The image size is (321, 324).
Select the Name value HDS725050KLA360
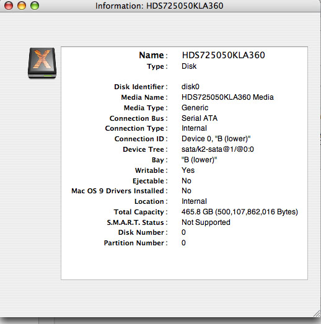pyautogui.click(x=223, y=55)
